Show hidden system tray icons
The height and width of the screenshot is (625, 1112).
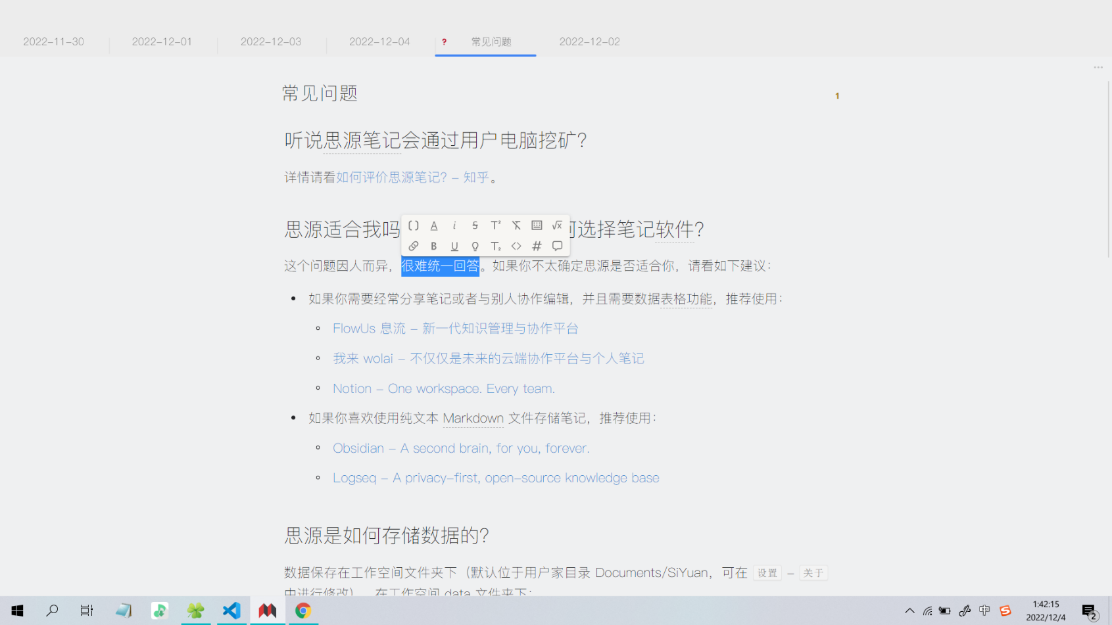909,611
